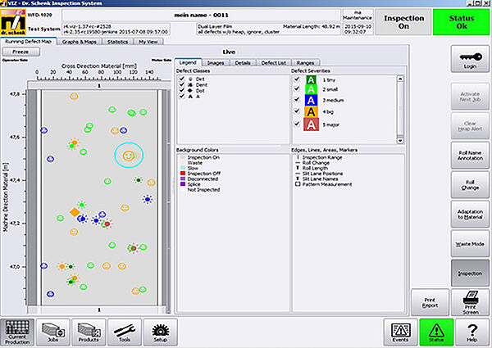This screenshot has height=348, width=492.
Task: Click 'Roll Length' legend entry
Action: 312,168
